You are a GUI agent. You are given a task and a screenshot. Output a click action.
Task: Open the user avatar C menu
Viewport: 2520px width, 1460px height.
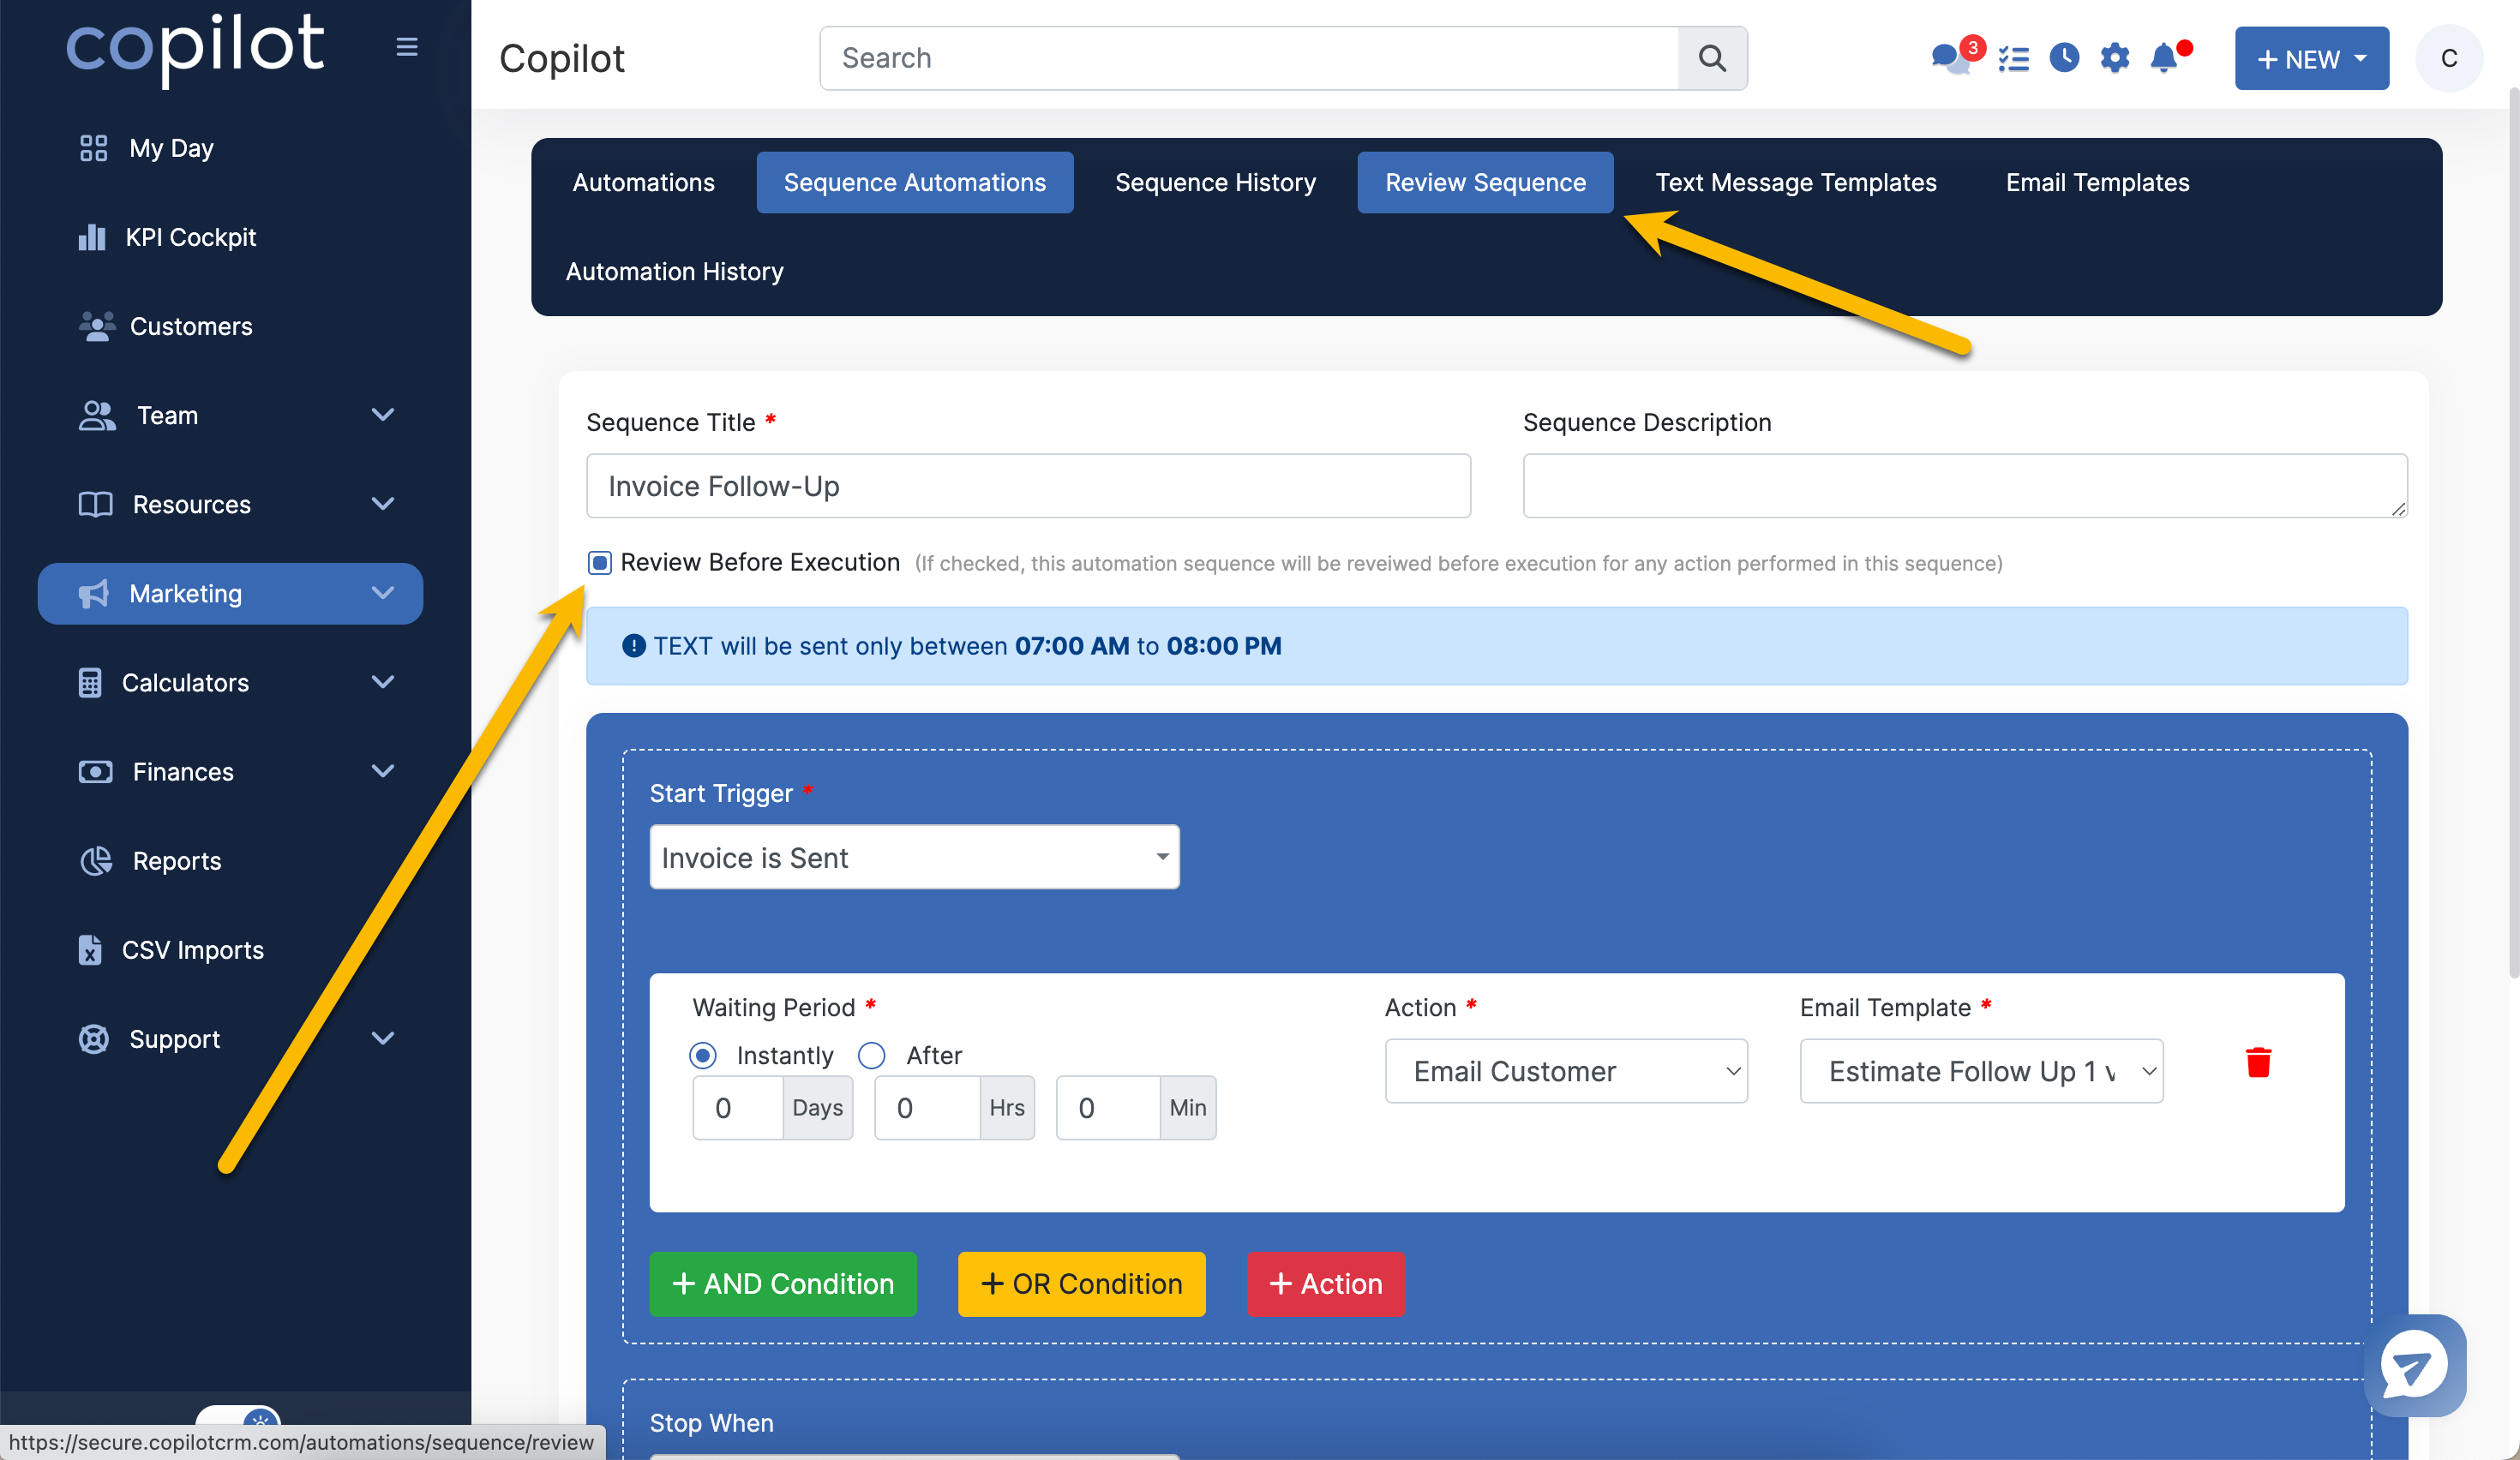click(x=2448, y=58)
